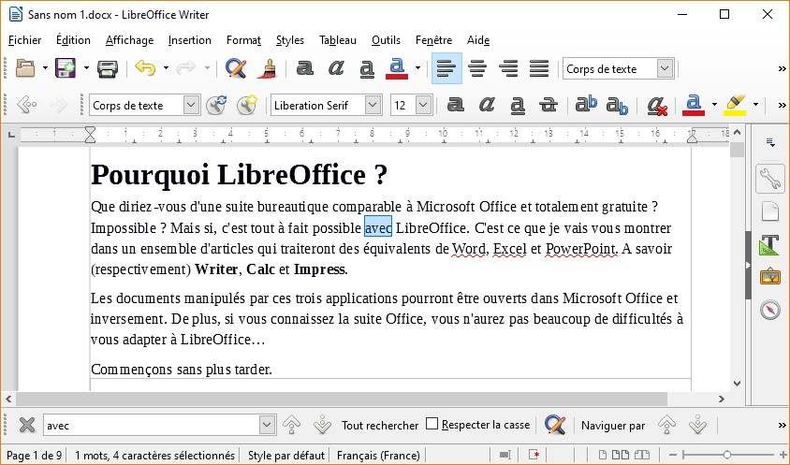Open font color arrow beside highlighter

714,105
